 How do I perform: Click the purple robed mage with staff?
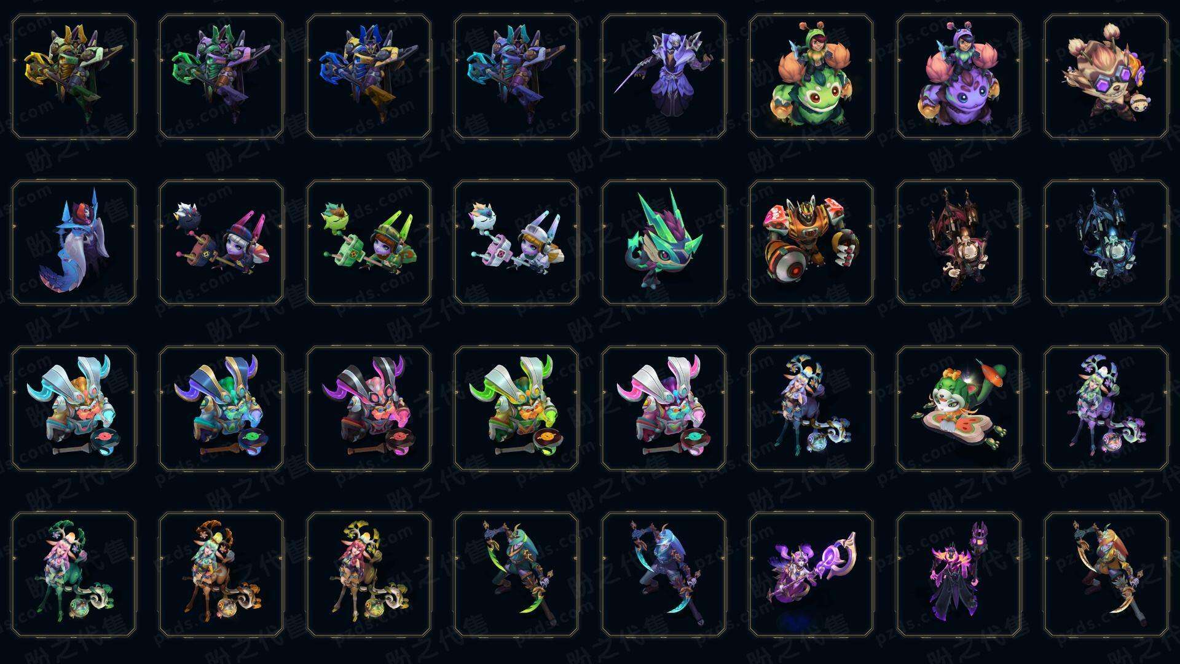point(664,77)
